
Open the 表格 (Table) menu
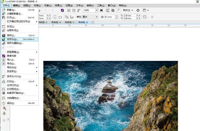(x=90, y=6)
